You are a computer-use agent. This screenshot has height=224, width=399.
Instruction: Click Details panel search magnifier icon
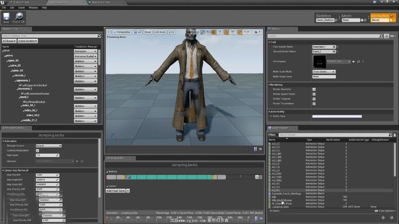pos(381,36)
